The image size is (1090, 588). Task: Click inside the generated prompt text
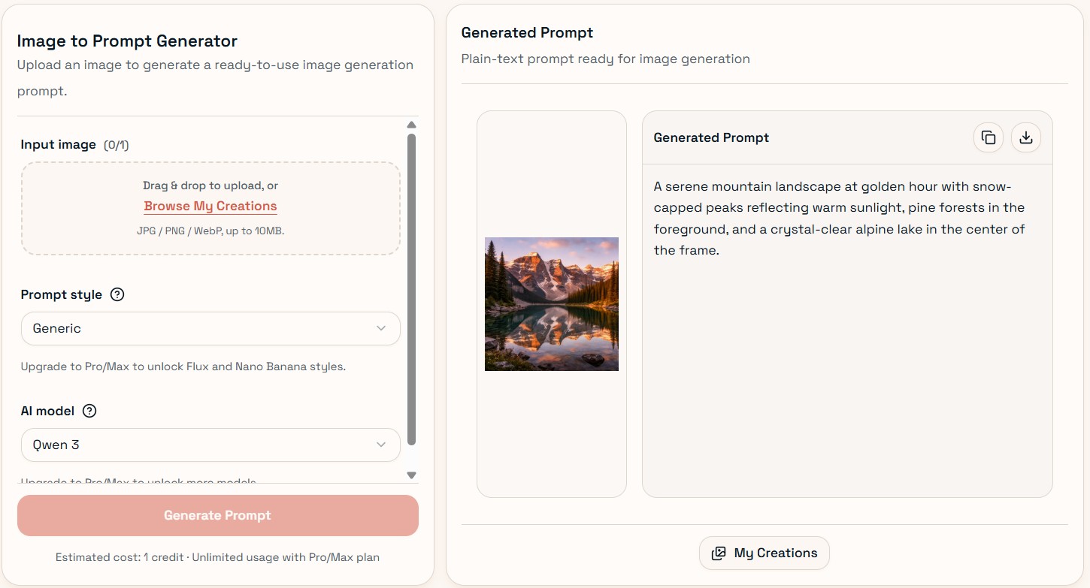pos(840,218)
